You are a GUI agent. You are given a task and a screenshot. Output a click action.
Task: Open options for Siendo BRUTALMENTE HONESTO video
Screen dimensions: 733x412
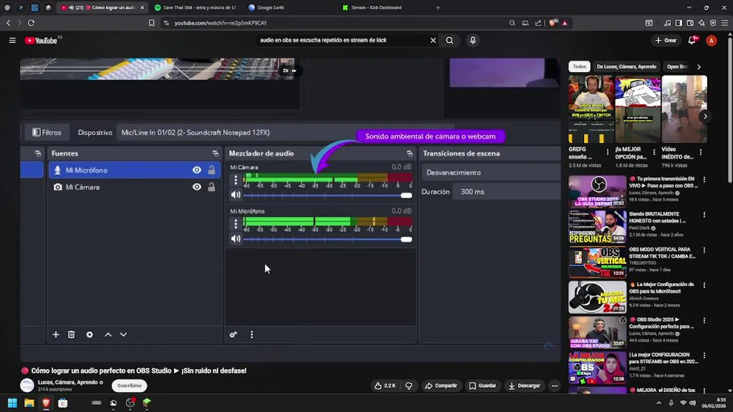click(704, 215)
